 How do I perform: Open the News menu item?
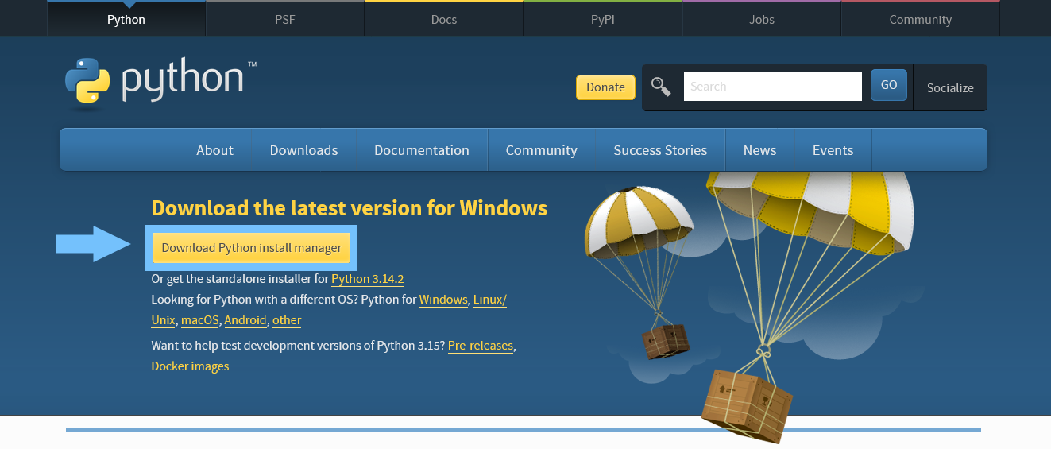[759, 150]
